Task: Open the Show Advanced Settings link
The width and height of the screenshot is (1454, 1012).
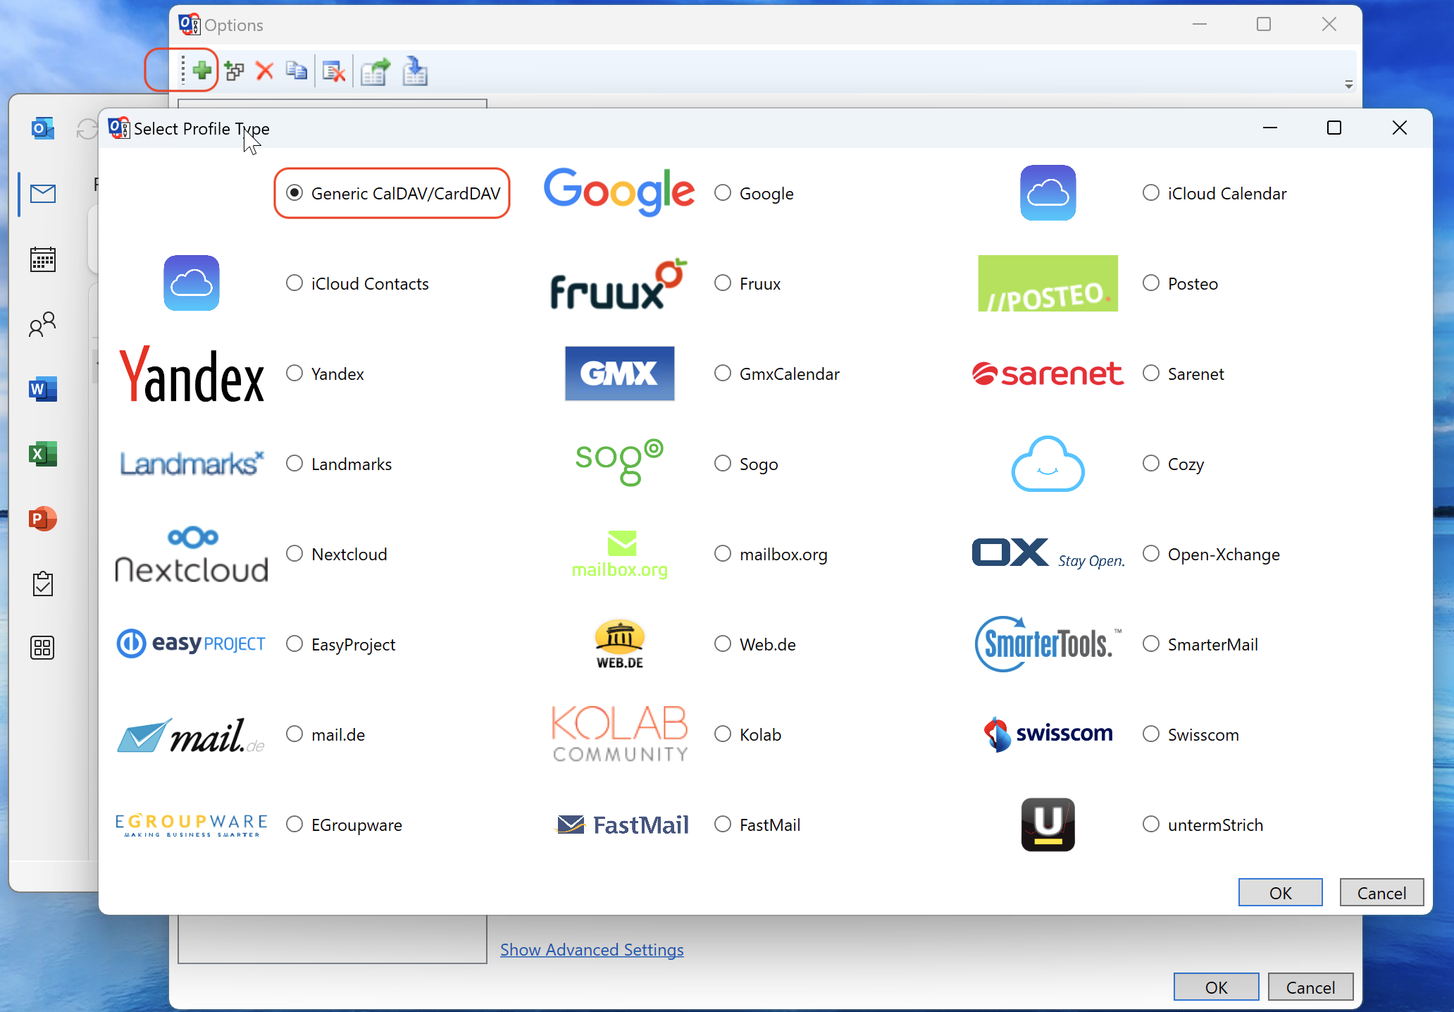Action: coord(592,950)
